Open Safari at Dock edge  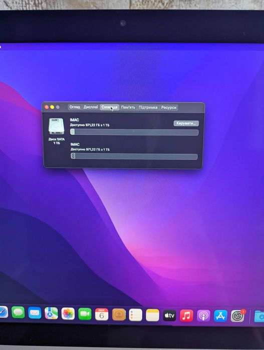[4, 312]
